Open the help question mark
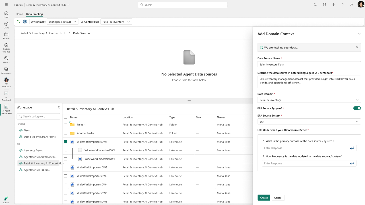The image size is (365, 205). [343, 5]
